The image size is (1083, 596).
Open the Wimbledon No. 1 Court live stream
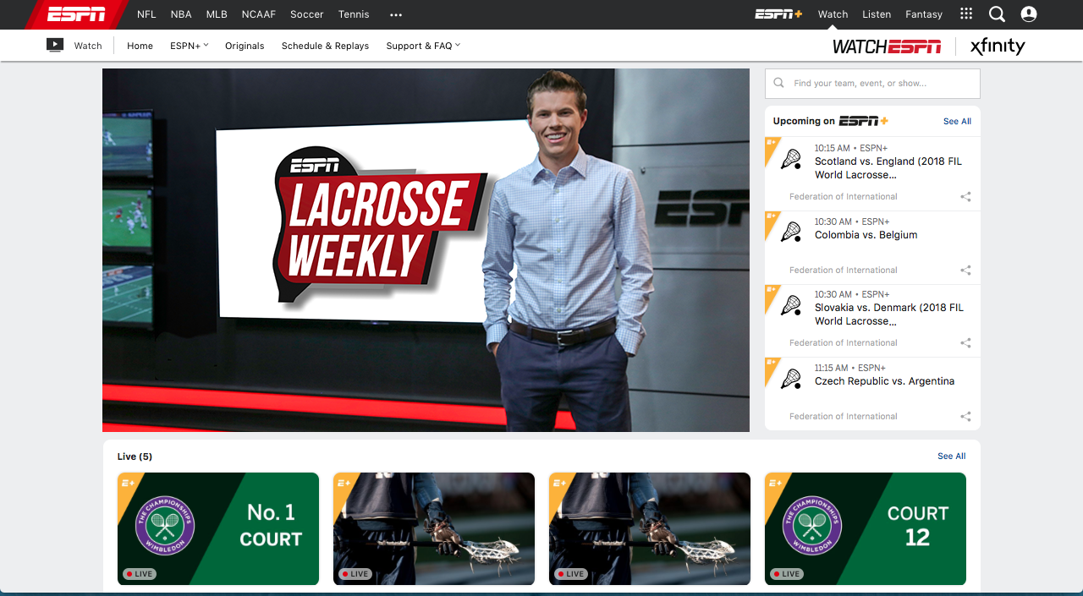point(218,528)
